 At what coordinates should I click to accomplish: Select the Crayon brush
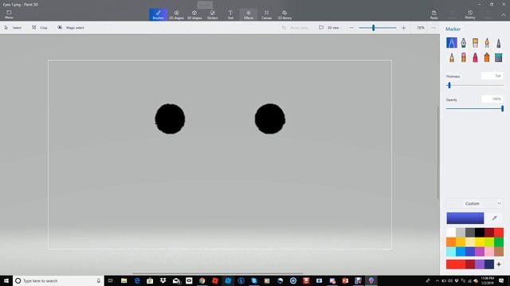tap(475, 58)
